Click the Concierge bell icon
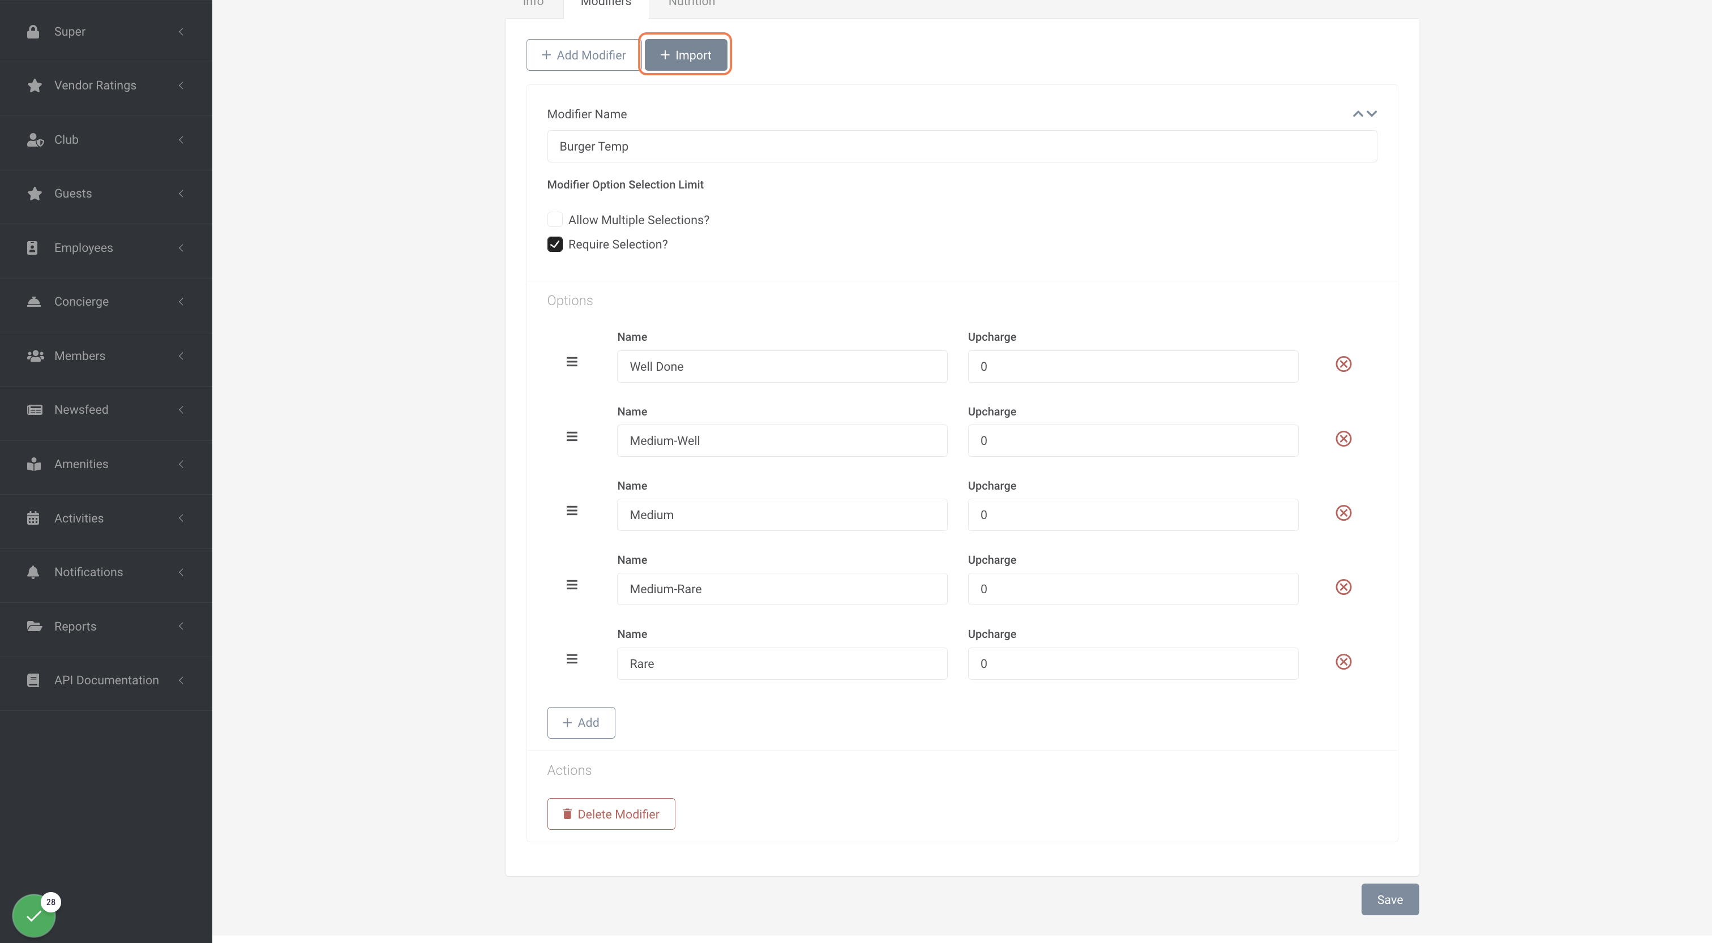Image resolution: width=1712 pixels, height=943 pixels. click(x=34, y=302)
